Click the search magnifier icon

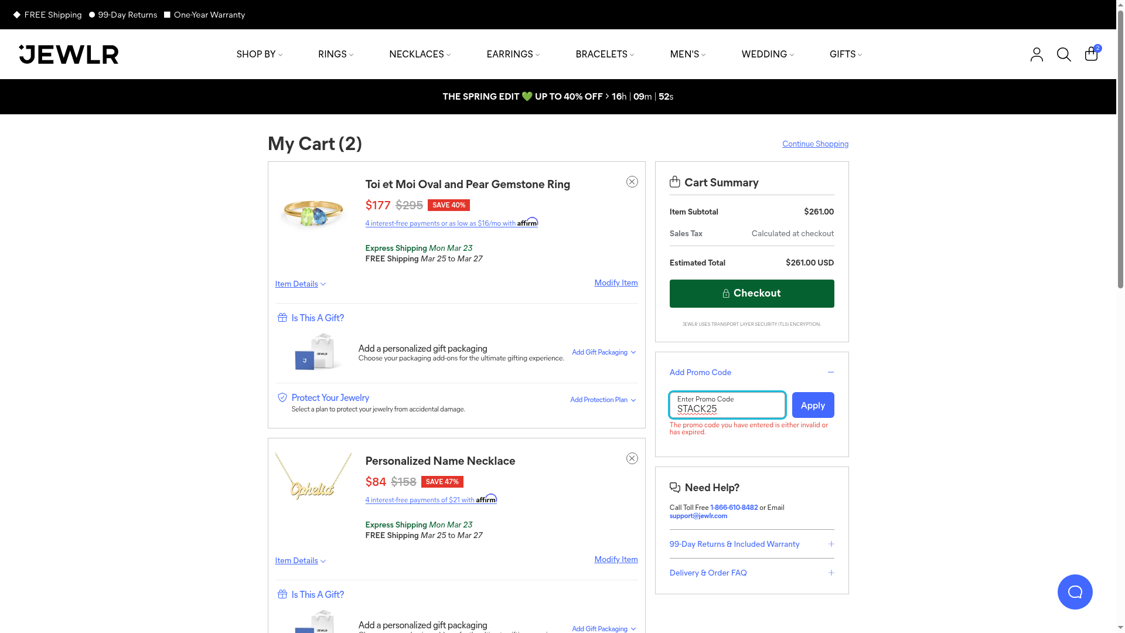(1063, 55)
